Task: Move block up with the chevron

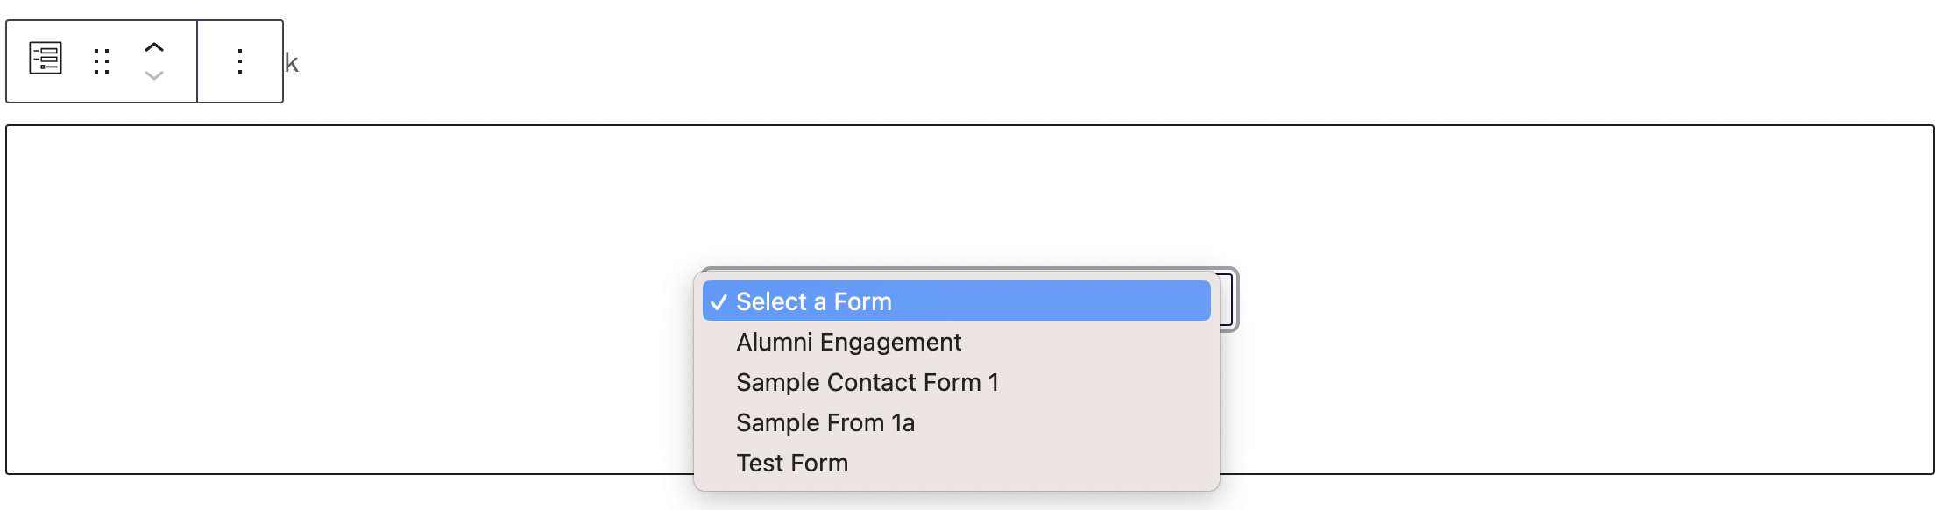Action: point(154,47)
